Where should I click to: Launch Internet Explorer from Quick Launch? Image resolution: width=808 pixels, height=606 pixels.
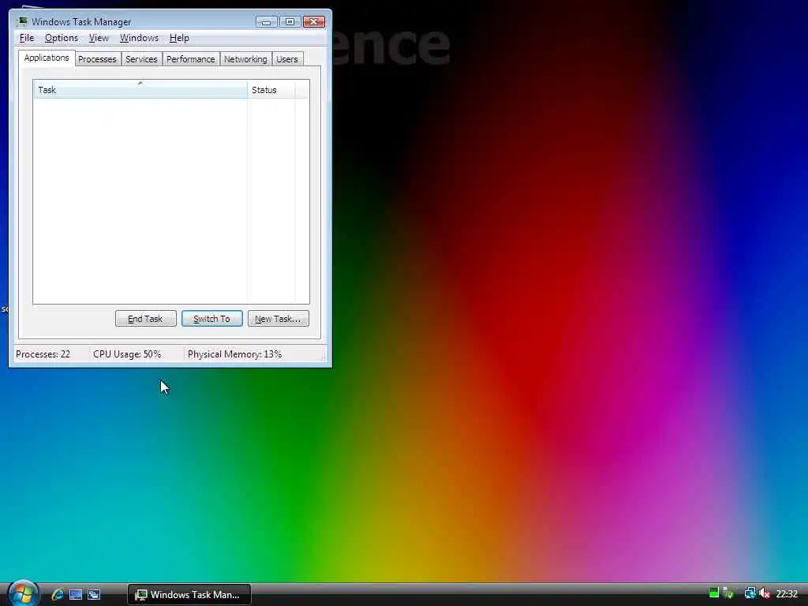click(58, 594)
